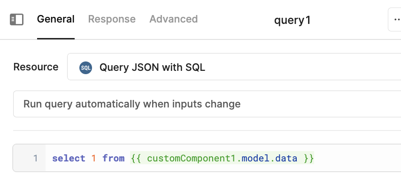The height and width of the screenshot is (183, 401).
Task: Expand the Query JSON with SQL resource dropdown
Action: coord(234,67)
